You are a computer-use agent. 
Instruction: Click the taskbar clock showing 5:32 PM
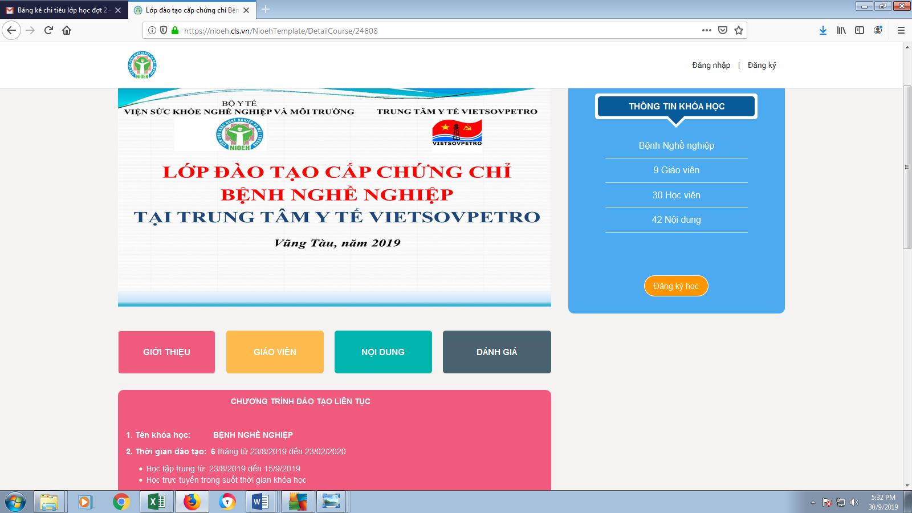pyautogui.click(x=883, y=502)
